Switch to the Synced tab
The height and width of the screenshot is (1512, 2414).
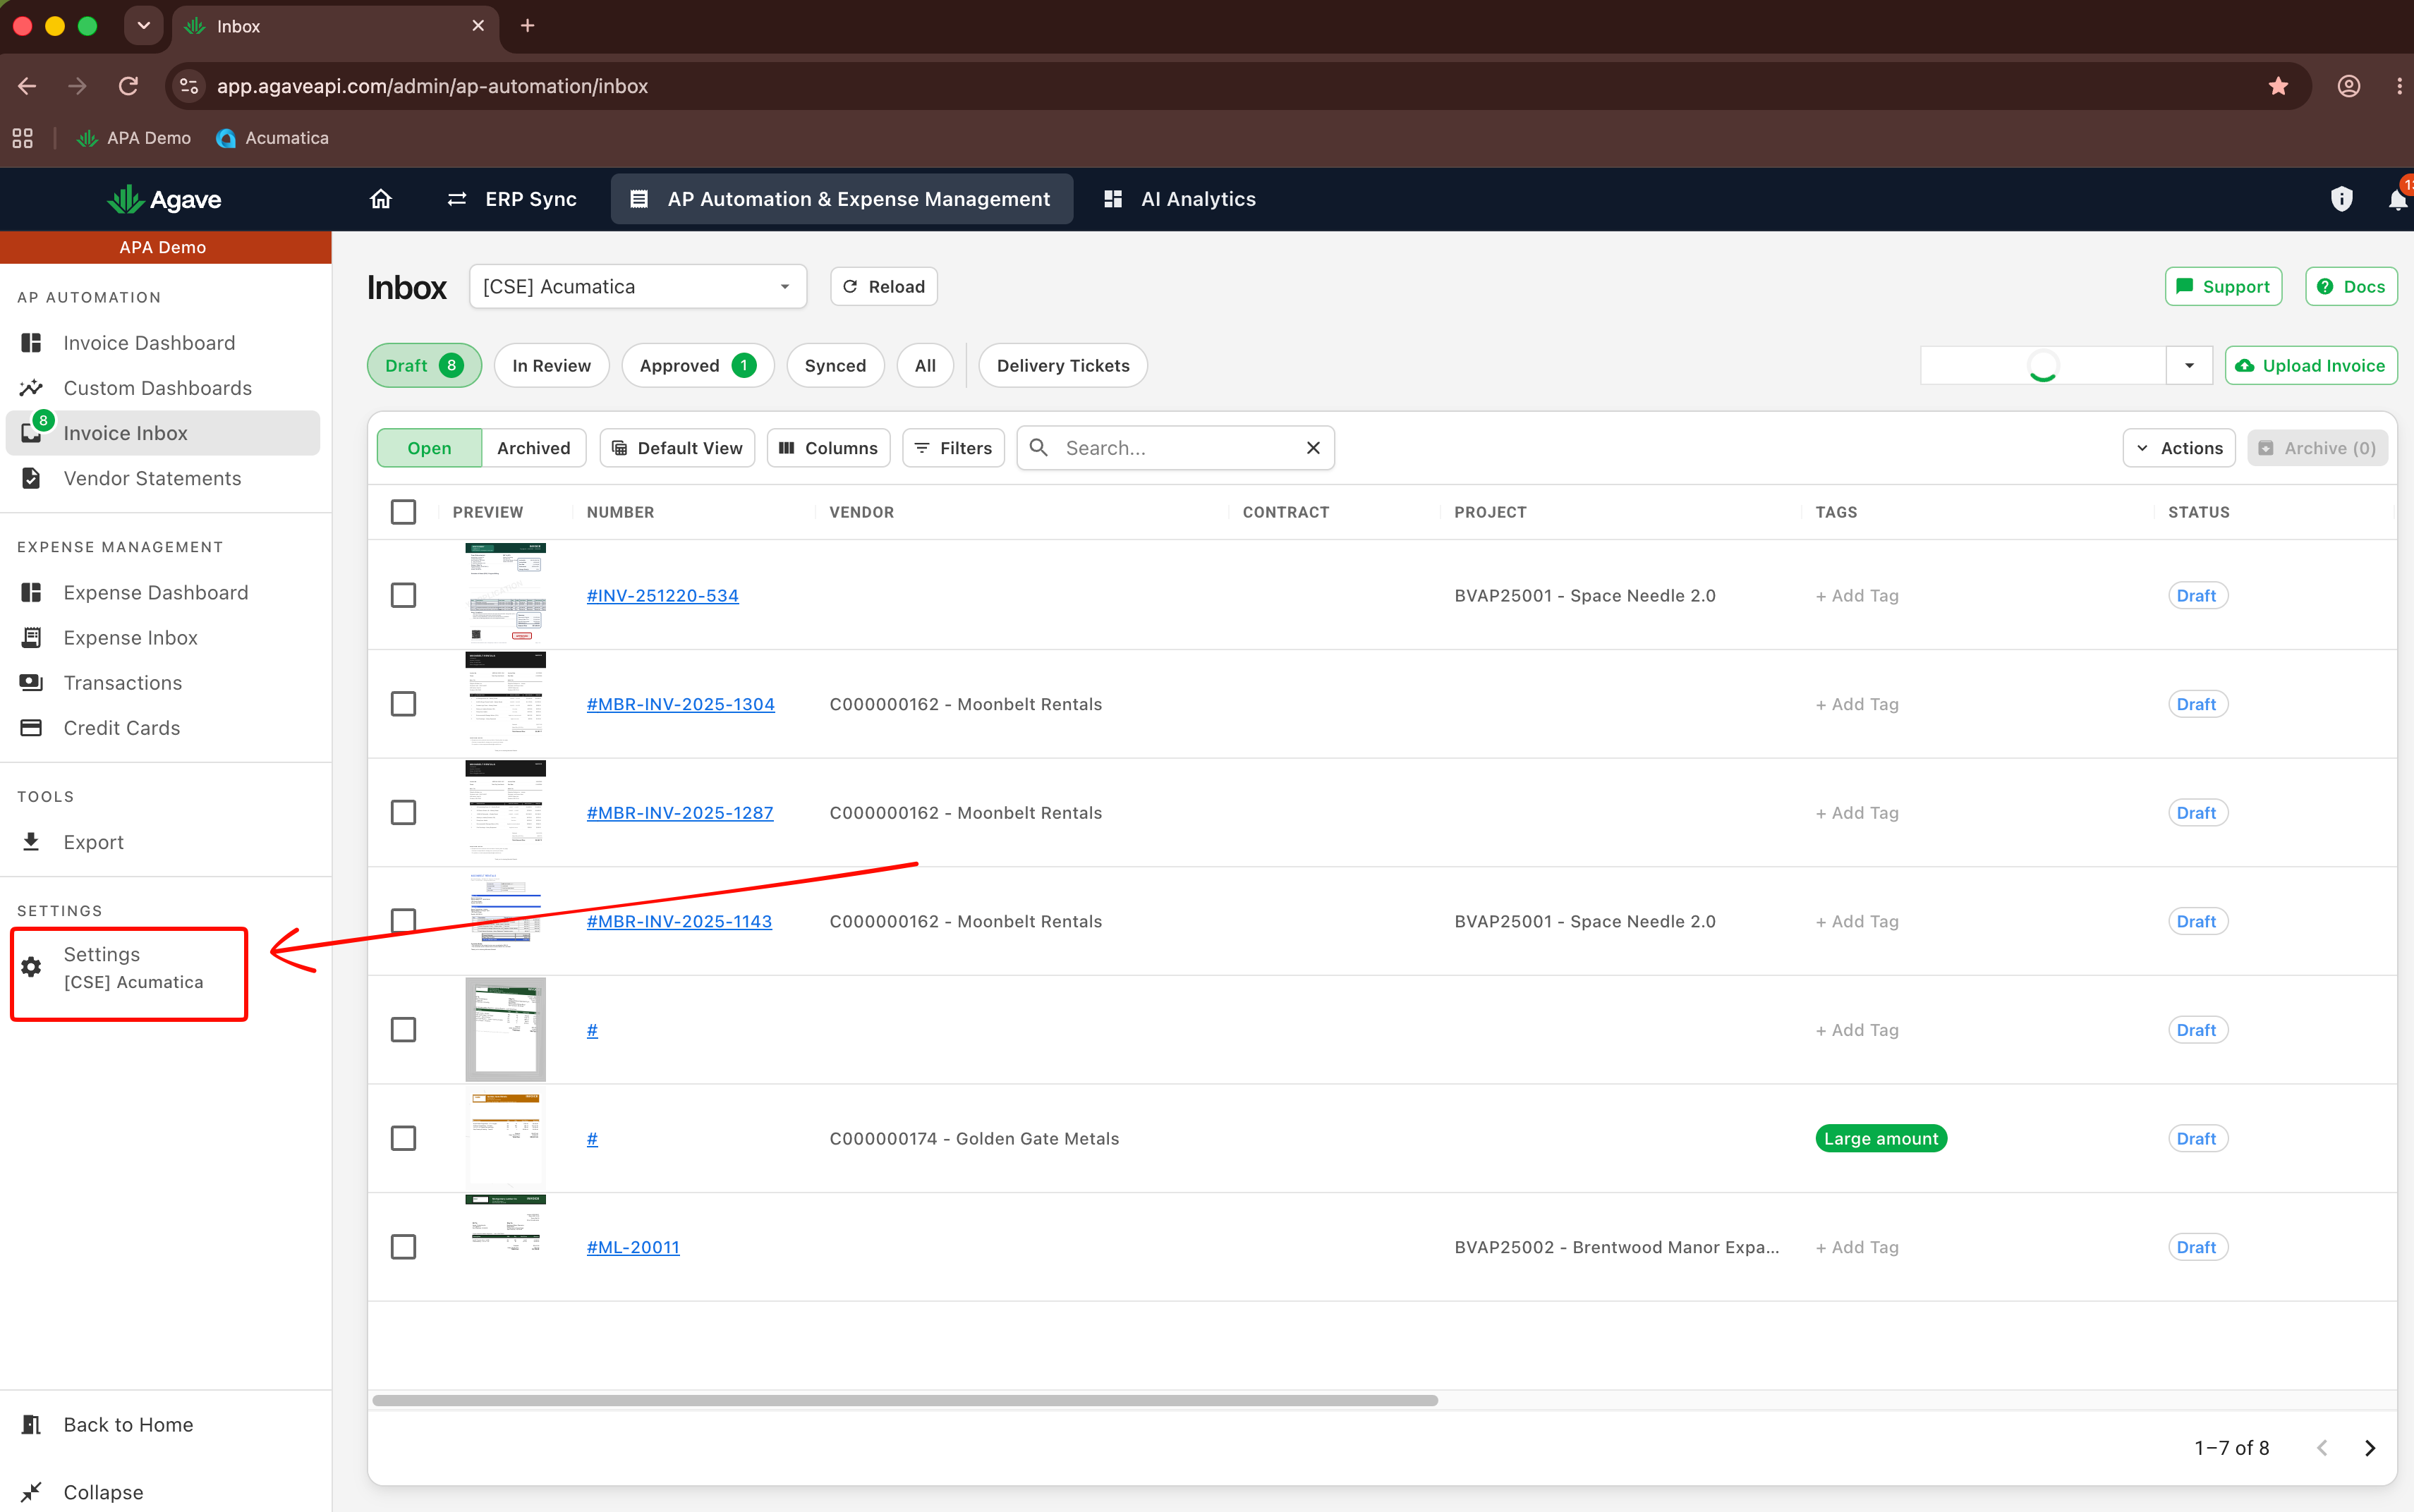point(835,366)
